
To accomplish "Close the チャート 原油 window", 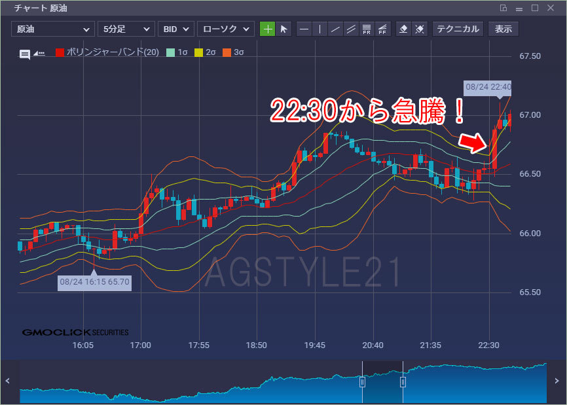I will pyautogui.click(x=551, y=8).
